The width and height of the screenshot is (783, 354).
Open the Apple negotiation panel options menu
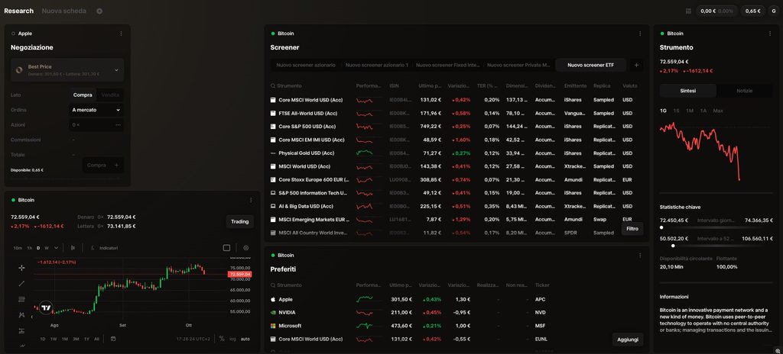pyautogui.click(x=121, y=34)
